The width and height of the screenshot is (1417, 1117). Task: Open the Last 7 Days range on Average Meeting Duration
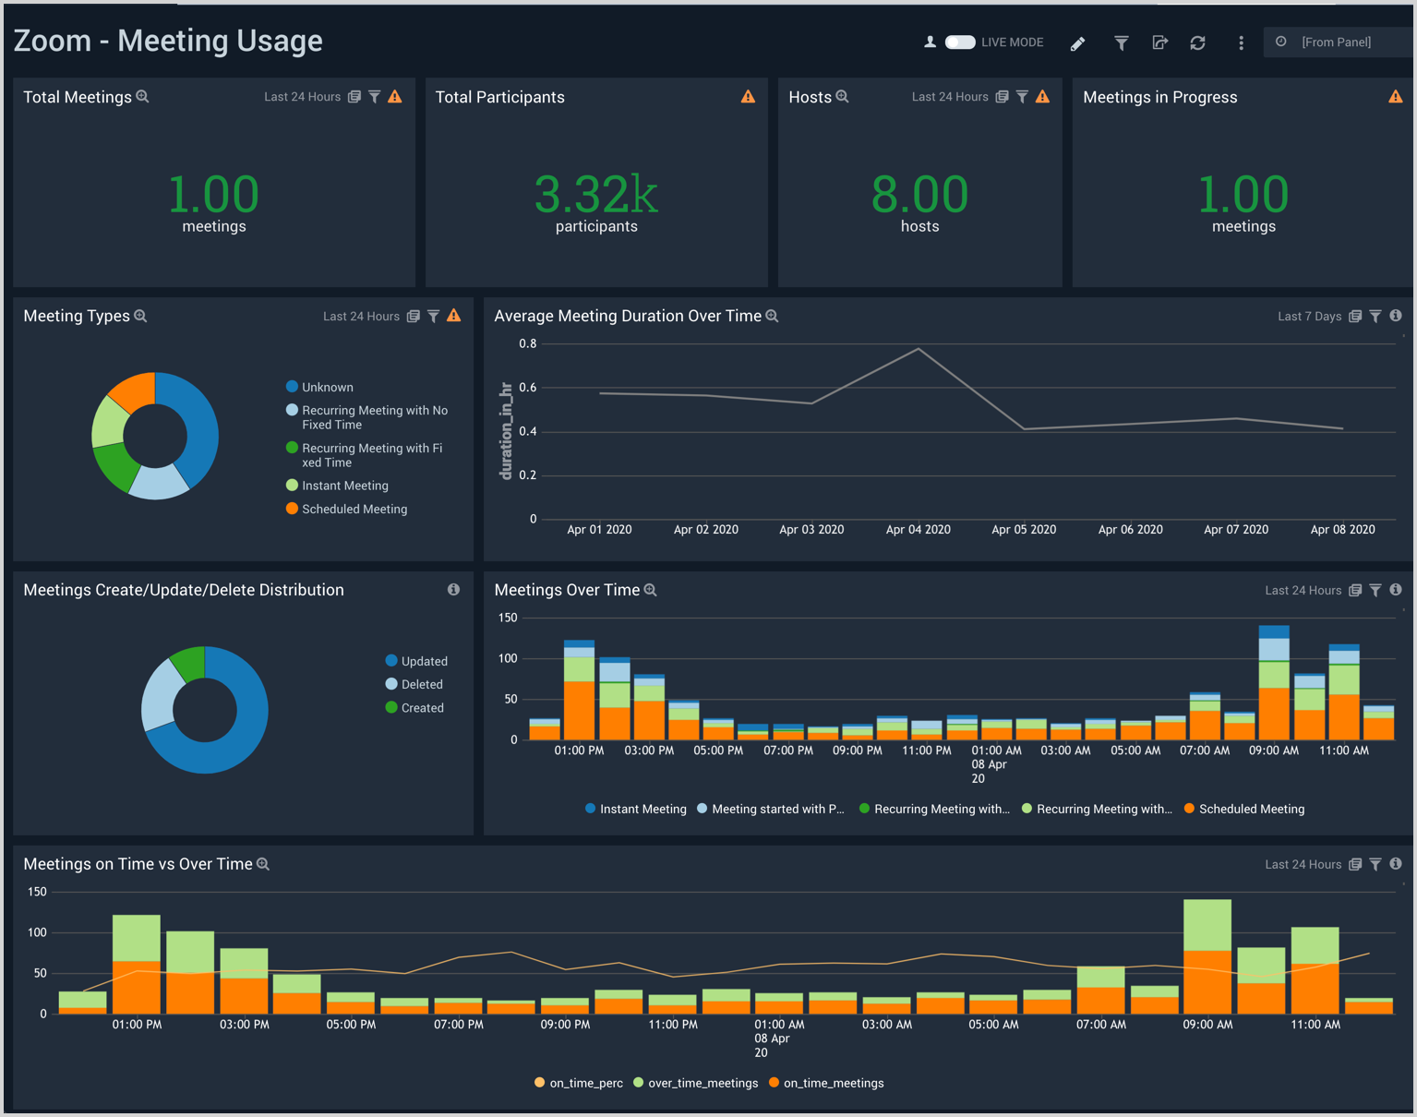[1309, 316]
